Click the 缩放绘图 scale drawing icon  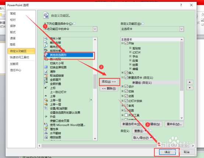[x=46, y=137]
